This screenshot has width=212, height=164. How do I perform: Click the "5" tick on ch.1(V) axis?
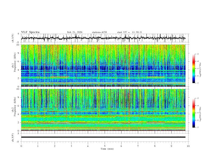coord(18,34)
